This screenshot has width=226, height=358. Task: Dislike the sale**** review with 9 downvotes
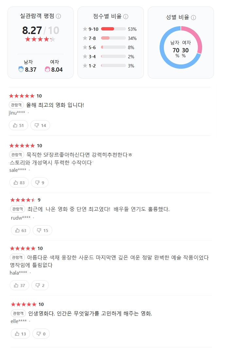pos(40,183)
